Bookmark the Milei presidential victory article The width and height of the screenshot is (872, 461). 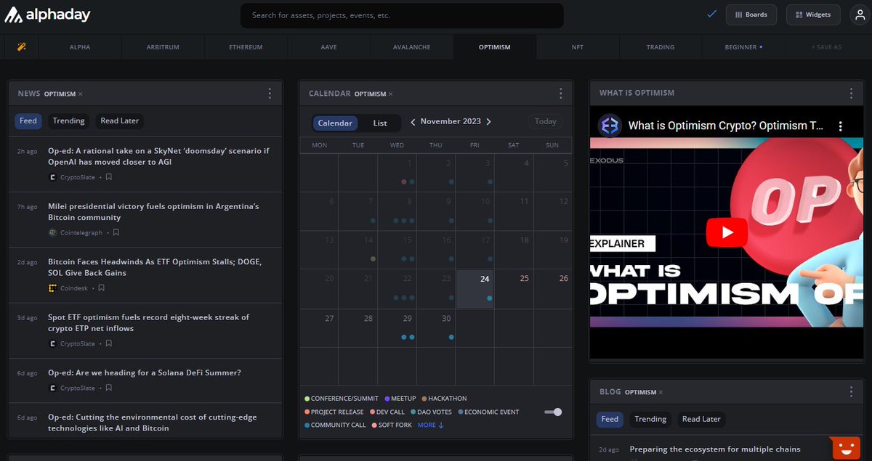tap(116, 233)
